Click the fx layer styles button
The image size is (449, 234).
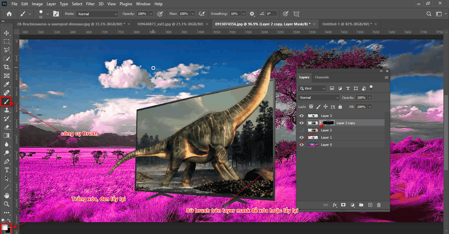coord(335,205)
